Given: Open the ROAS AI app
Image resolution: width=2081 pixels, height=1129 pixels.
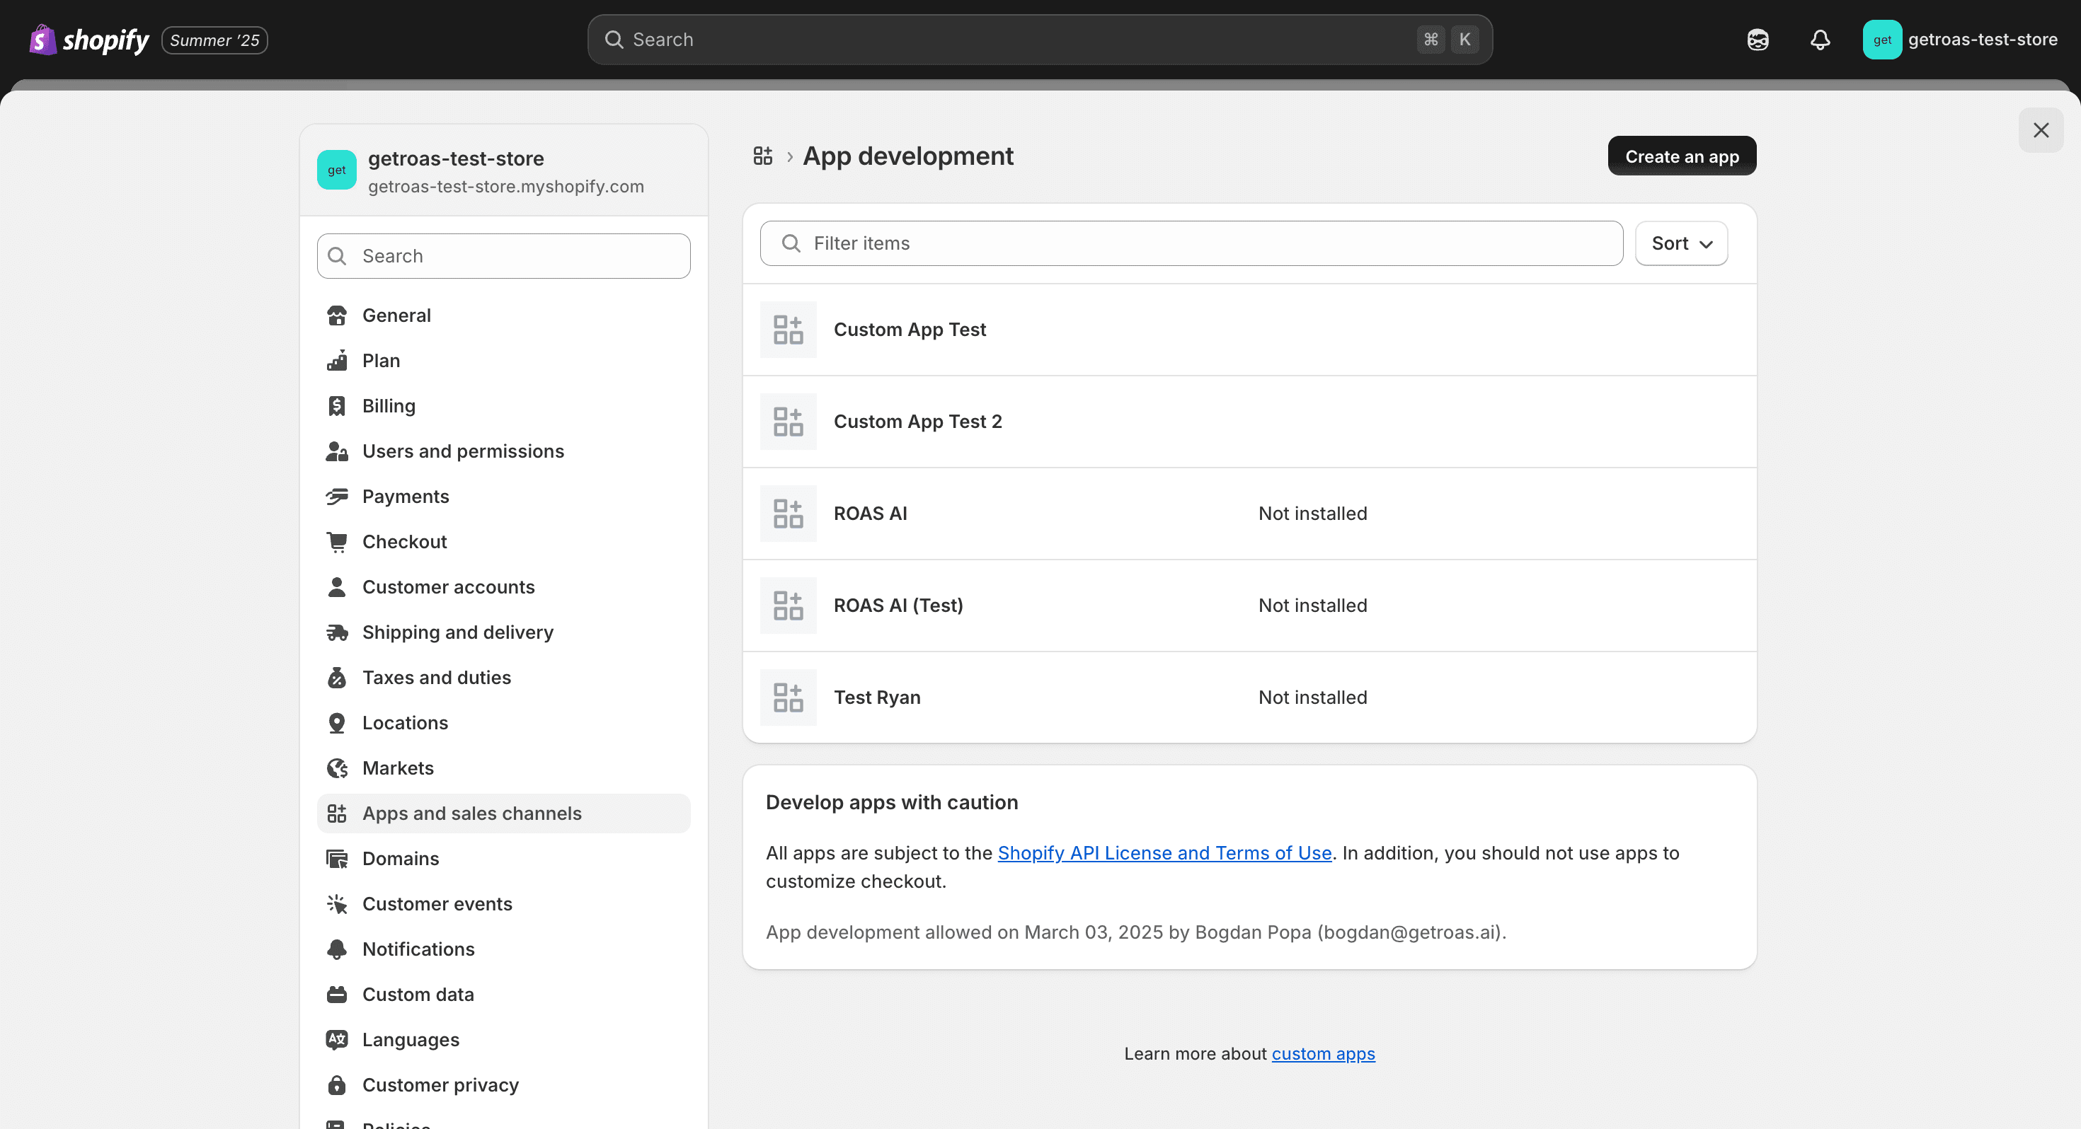Looking at the screenshot, I should coord(1249,514).
